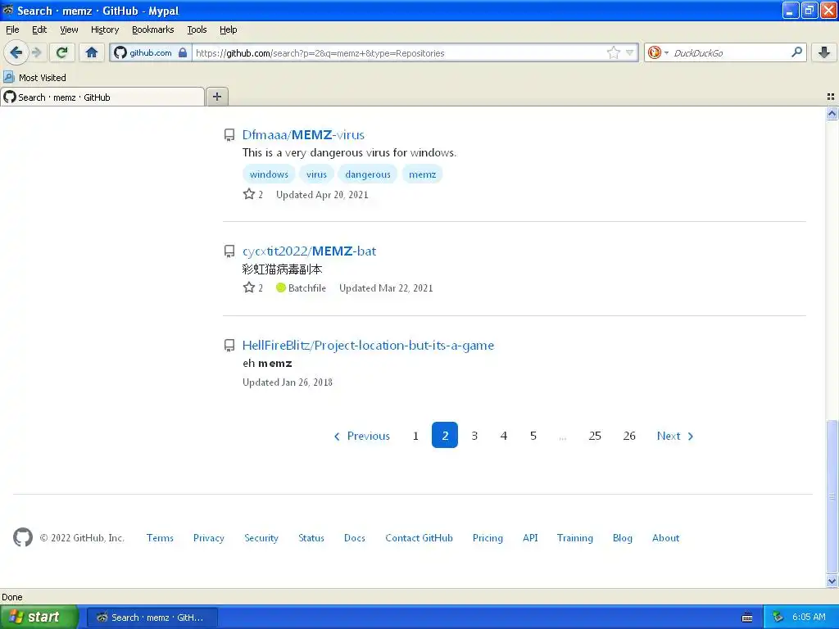Viewport: 839px width, 629px height.
Task: Bookmark this page with the star icon
Action: 613,52
